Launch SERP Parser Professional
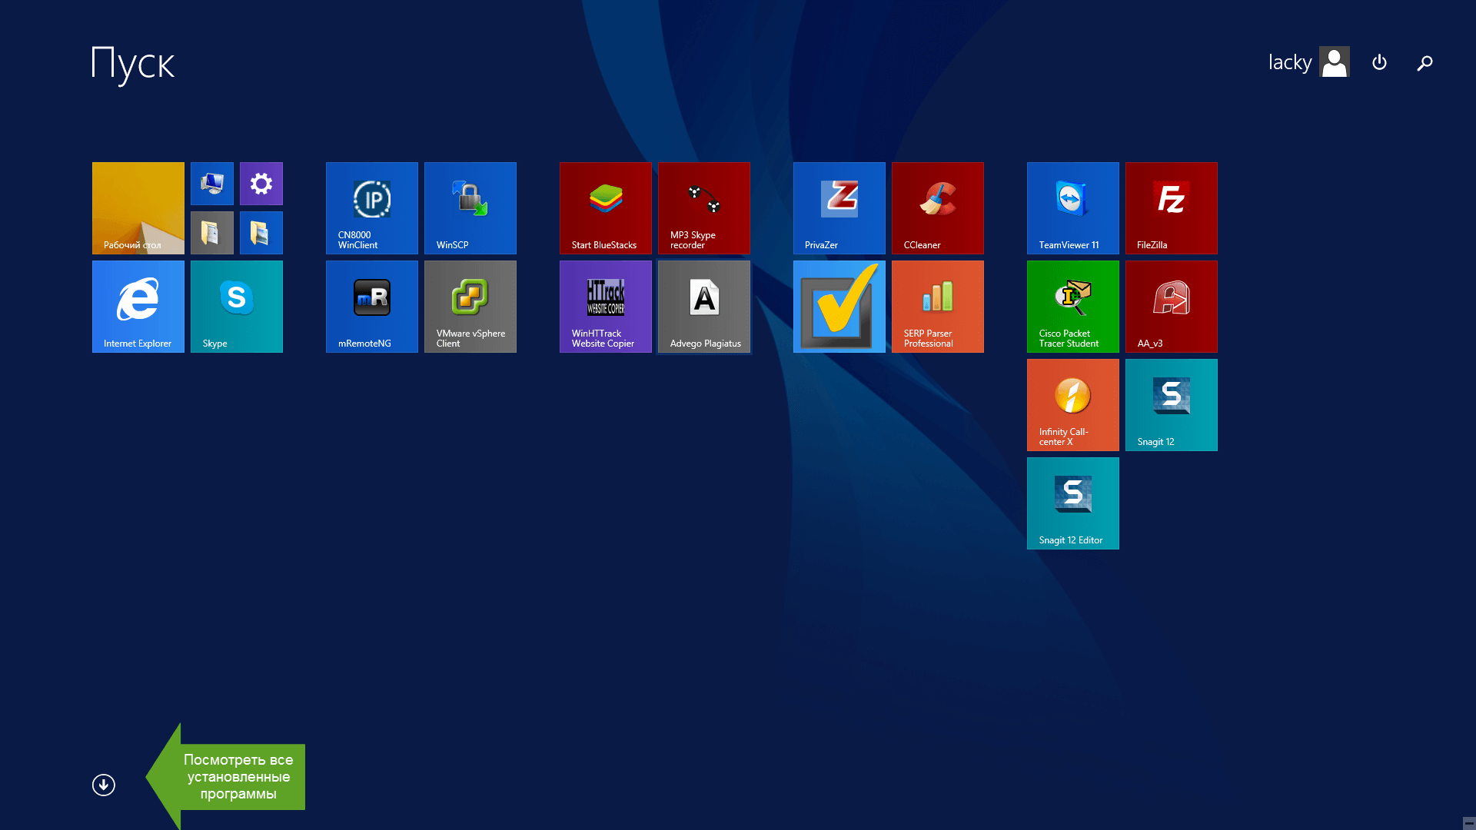The height and width of the screenshot is (830, 1476). 936,306
